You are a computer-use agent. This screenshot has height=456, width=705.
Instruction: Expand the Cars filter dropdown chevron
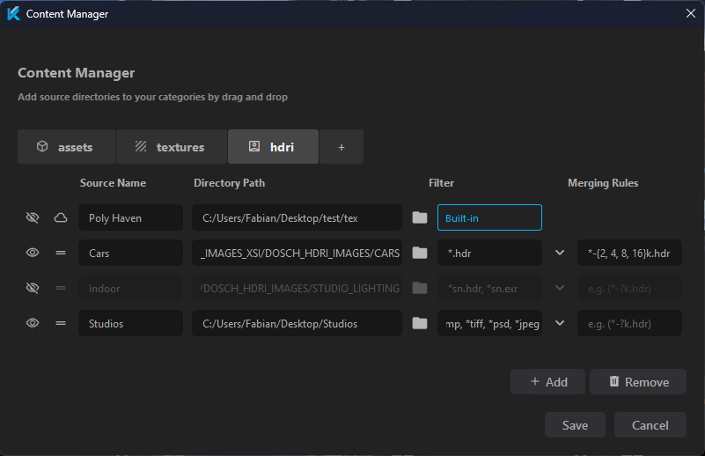[x=560, y=253]
